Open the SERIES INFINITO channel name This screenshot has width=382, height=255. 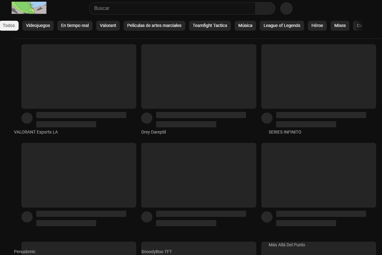[285, 132]
